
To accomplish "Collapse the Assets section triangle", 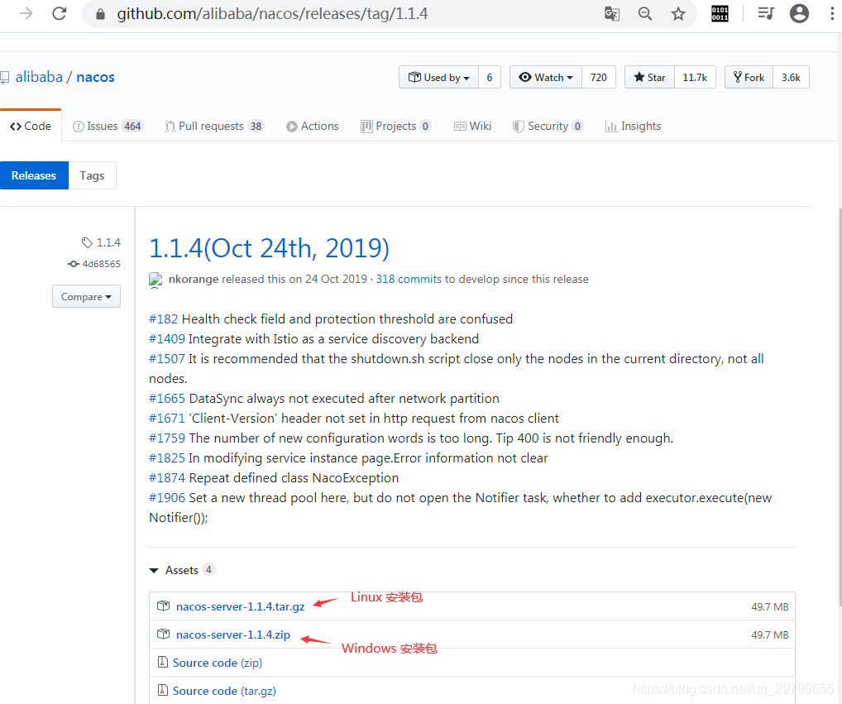I will tap(154, 570).
